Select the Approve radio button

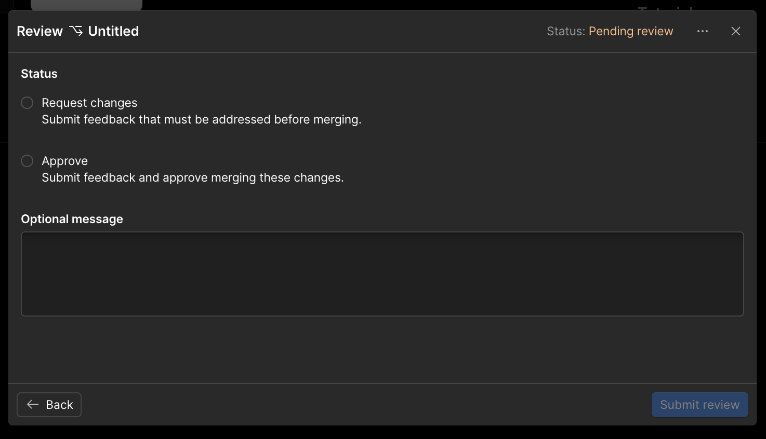click(x=27, y=161)
